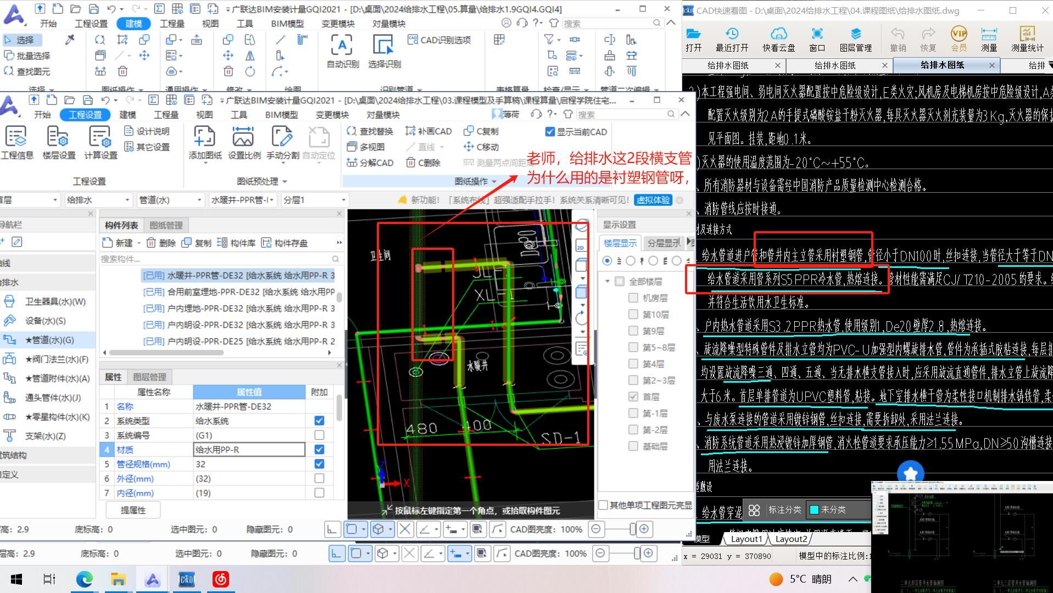Click 构件存盘 button
The image size is (1053, 593).
[285, 243]
